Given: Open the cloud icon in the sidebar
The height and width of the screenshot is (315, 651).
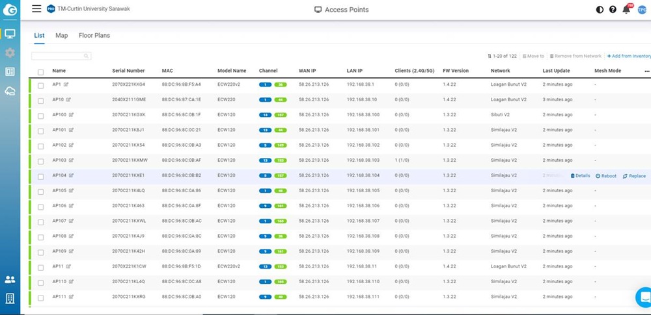Looking at the screenshot, I should tap(10, 92).
